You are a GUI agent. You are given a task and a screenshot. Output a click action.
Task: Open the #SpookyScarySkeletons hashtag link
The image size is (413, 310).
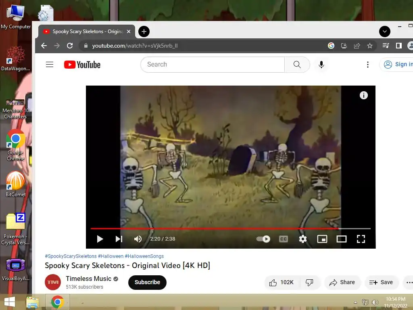pos(71,256)
